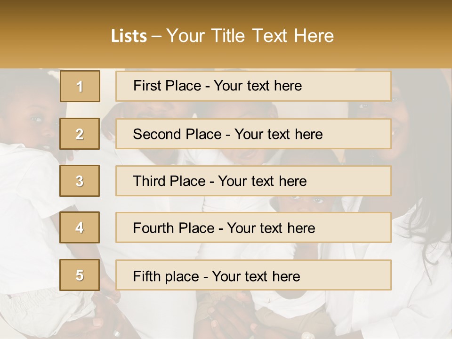Screen dimensions: 452x339
Task: Click the bold word Lists in the title
Action: [129, 36]
